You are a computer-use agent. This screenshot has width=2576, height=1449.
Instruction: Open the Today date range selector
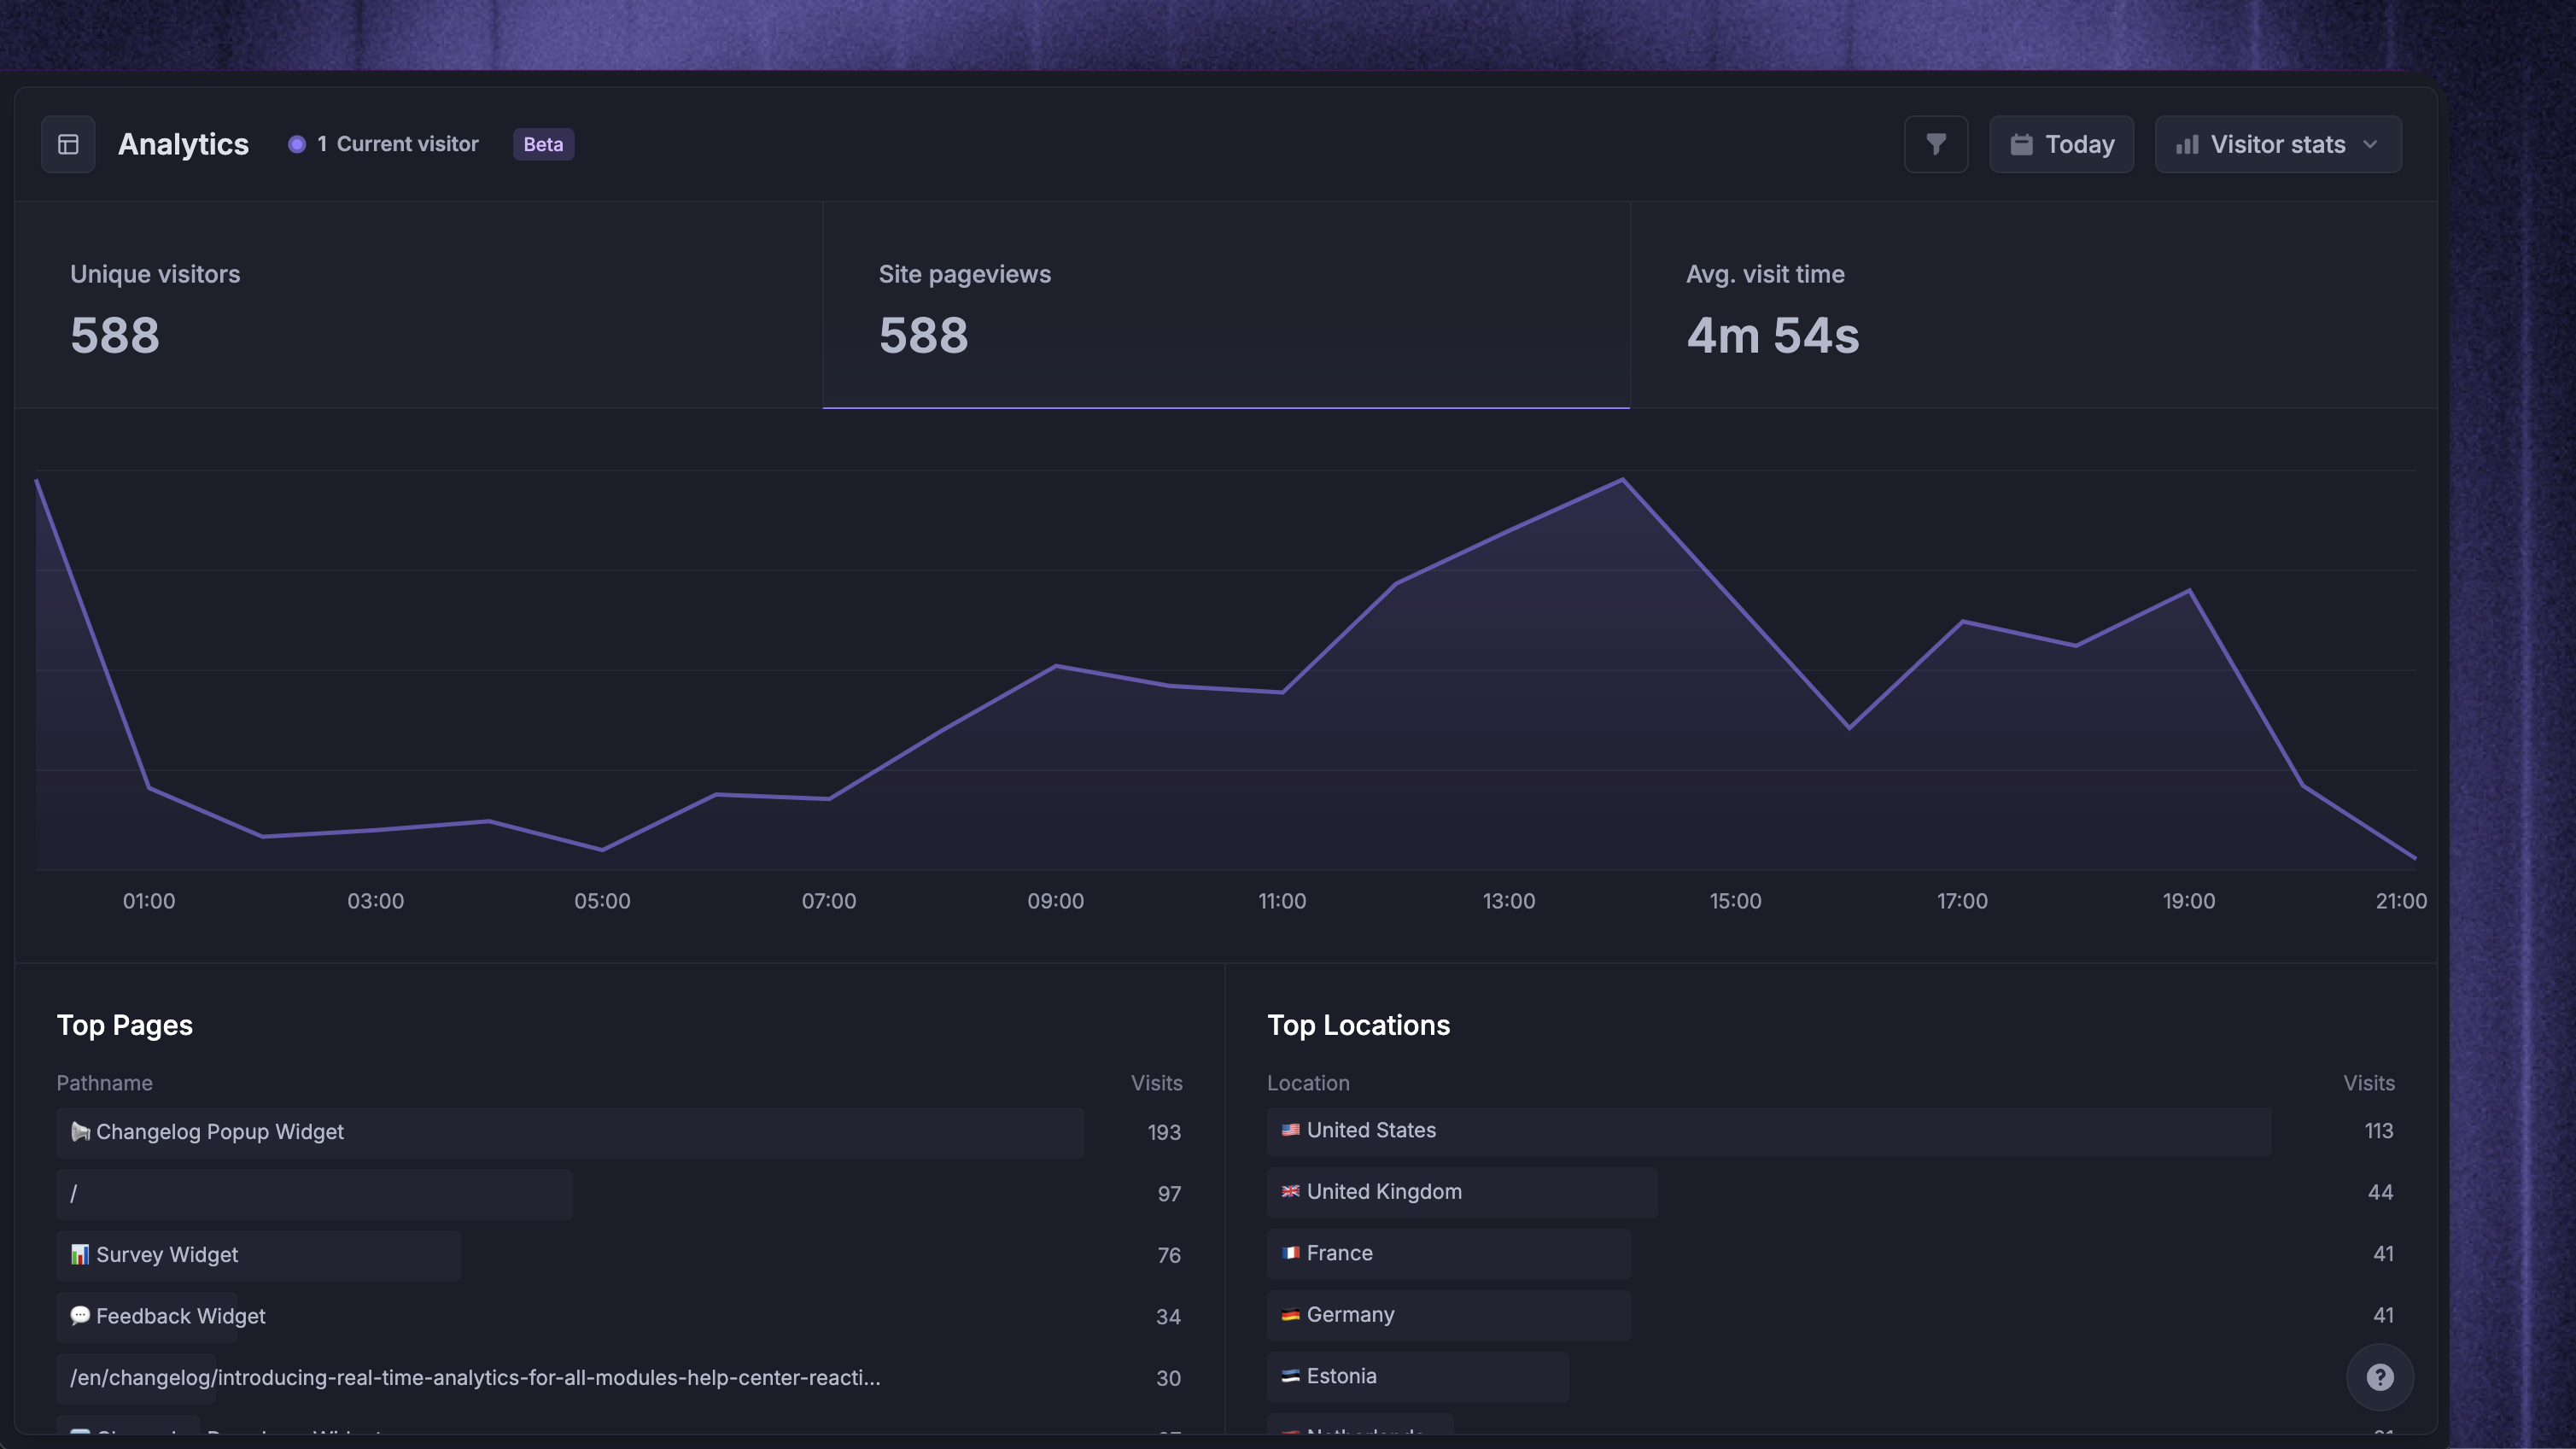(x=2061, y=144)
